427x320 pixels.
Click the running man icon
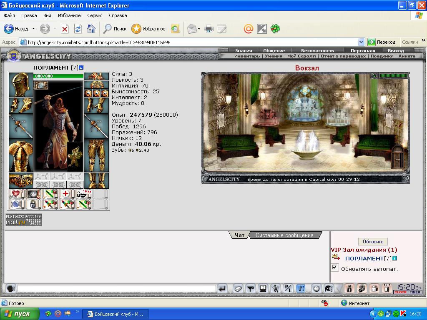275,288
